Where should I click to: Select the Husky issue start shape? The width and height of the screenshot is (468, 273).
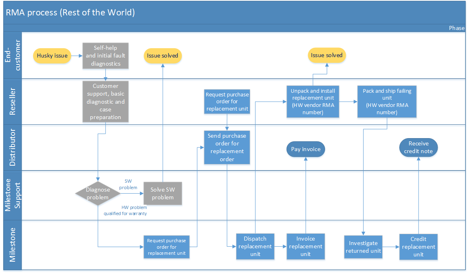[x=52, y=55]
